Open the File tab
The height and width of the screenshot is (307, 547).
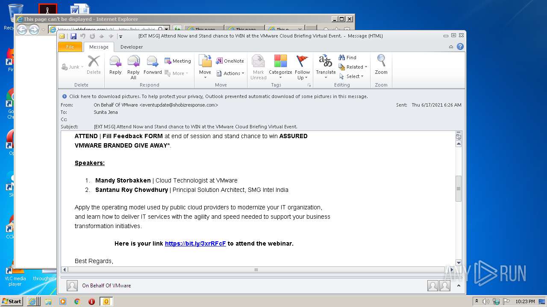(70, 47)
